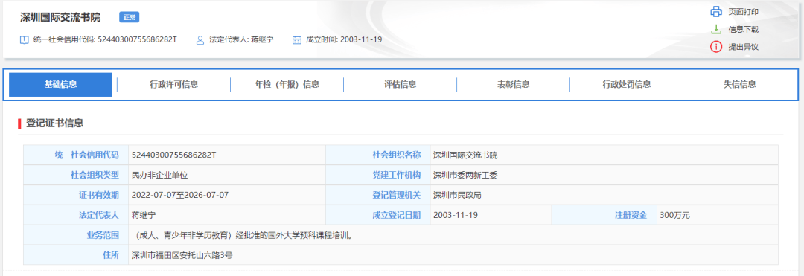Click the table value 2003-11-19
The height and width of the screenshot is (276, 804).
click(x=456, y=215)
